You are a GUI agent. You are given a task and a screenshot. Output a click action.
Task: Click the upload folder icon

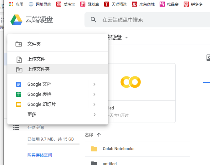coord(19,70)
